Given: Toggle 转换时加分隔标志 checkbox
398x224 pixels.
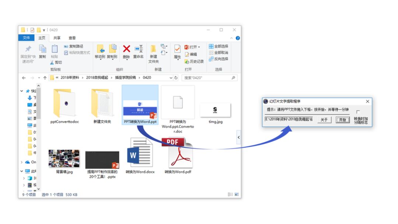Looking at the screenshot, I should pos(358,112).
